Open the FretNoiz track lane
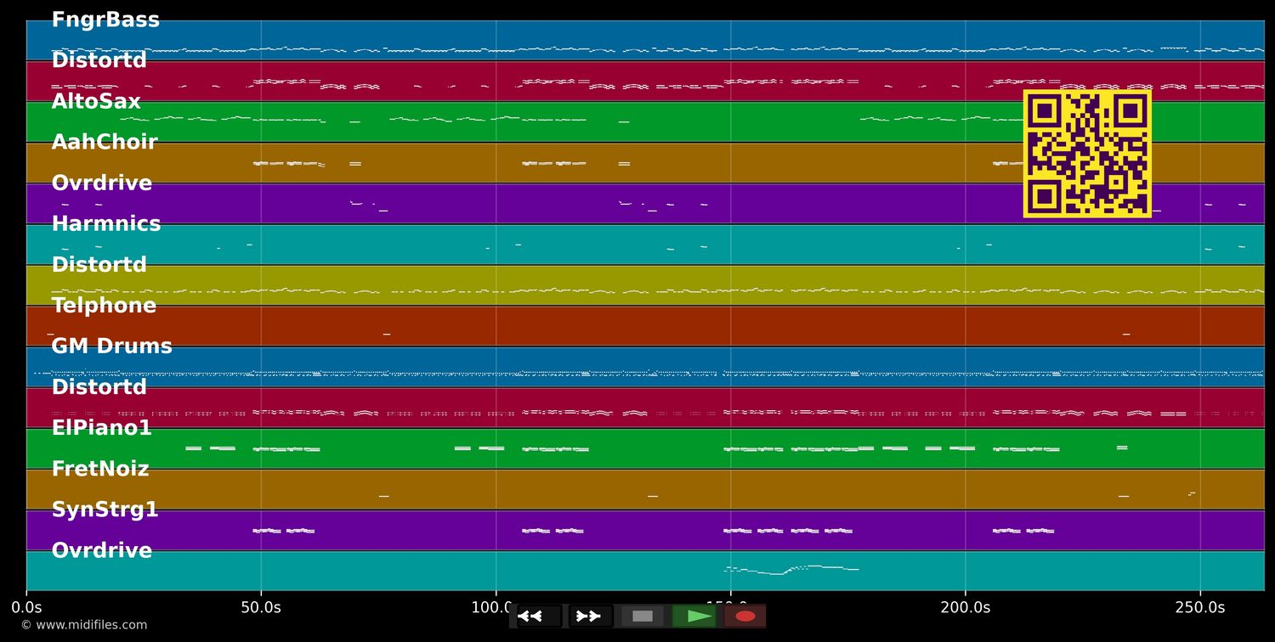The height and width of the screenshot is (642, 1275). pyautogui.click(x=99, y=468)
